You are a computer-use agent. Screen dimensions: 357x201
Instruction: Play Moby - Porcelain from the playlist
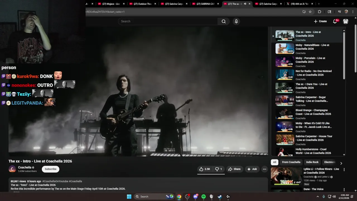pyautogui.click(x=307, y=62)
